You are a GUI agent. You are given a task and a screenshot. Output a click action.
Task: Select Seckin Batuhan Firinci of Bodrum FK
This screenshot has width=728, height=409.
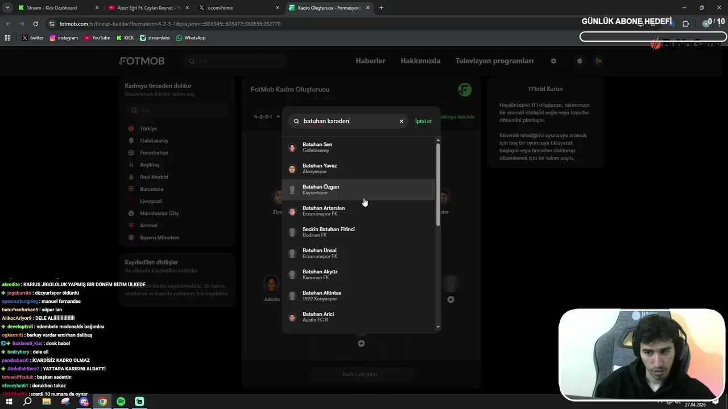359,232
